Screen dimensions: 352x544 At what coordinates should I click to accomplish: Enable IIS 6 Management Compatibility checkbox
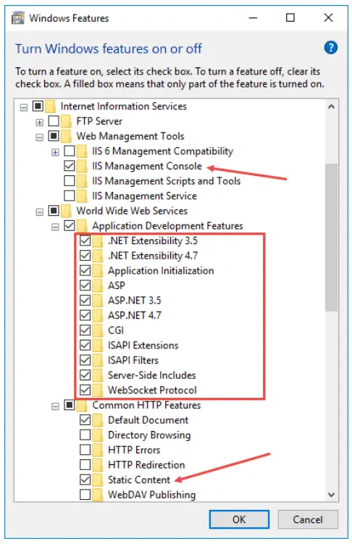[70, 151]
